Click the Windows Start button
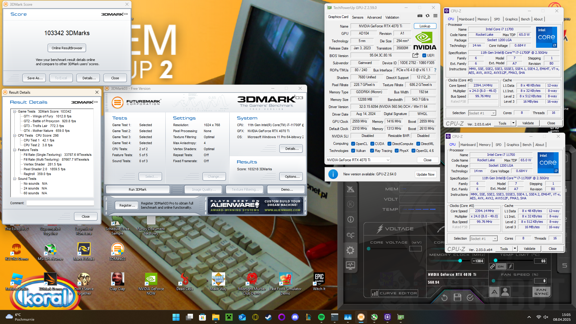The height and width of the screenshot is (324, 576). coord(176,317)
